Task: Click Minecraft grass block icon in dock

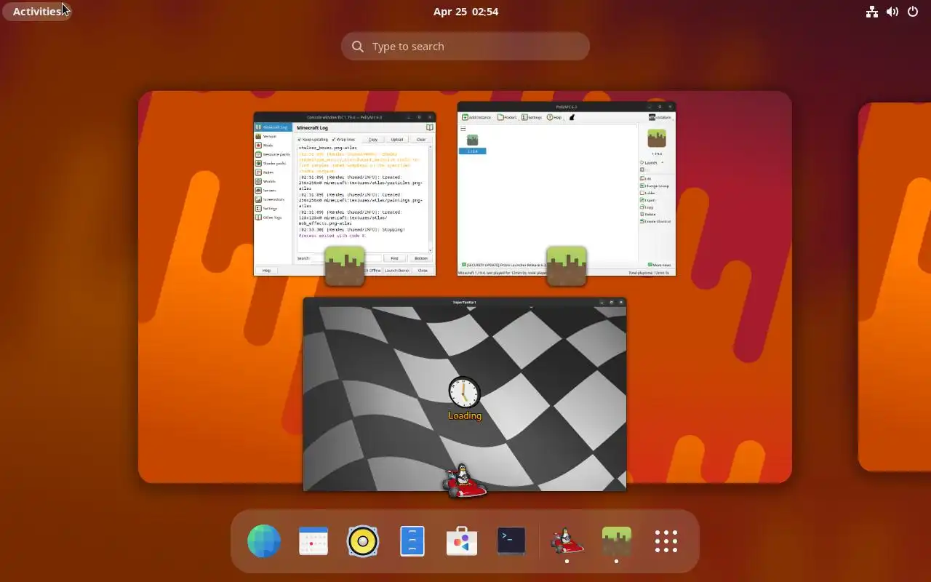Action: (616, 541)
